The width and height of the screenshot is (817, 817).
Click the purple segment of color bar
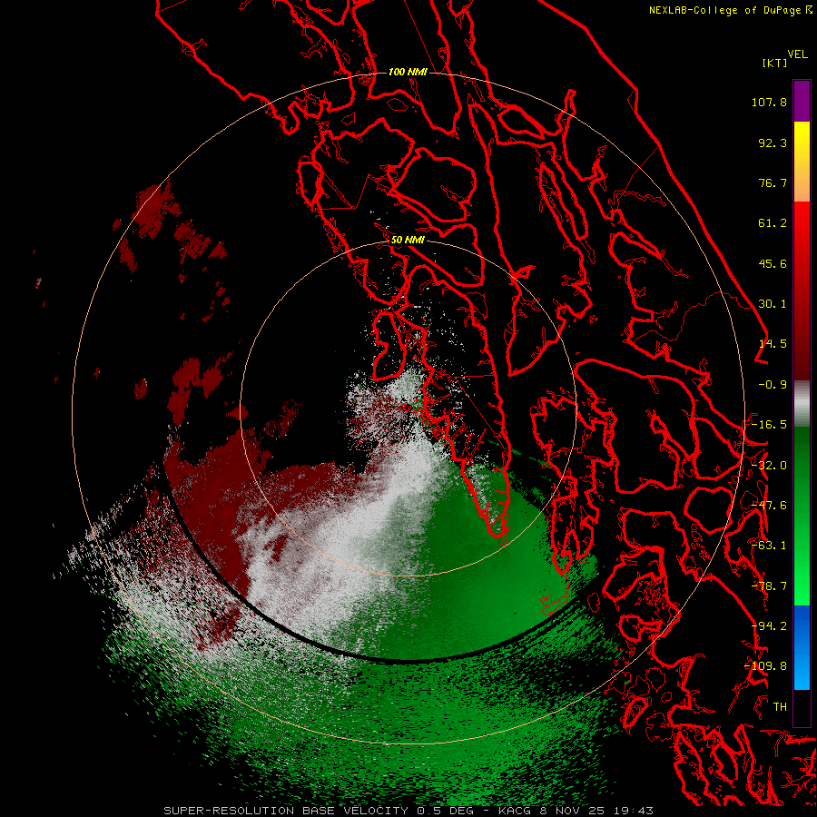[x=802, y=101]
